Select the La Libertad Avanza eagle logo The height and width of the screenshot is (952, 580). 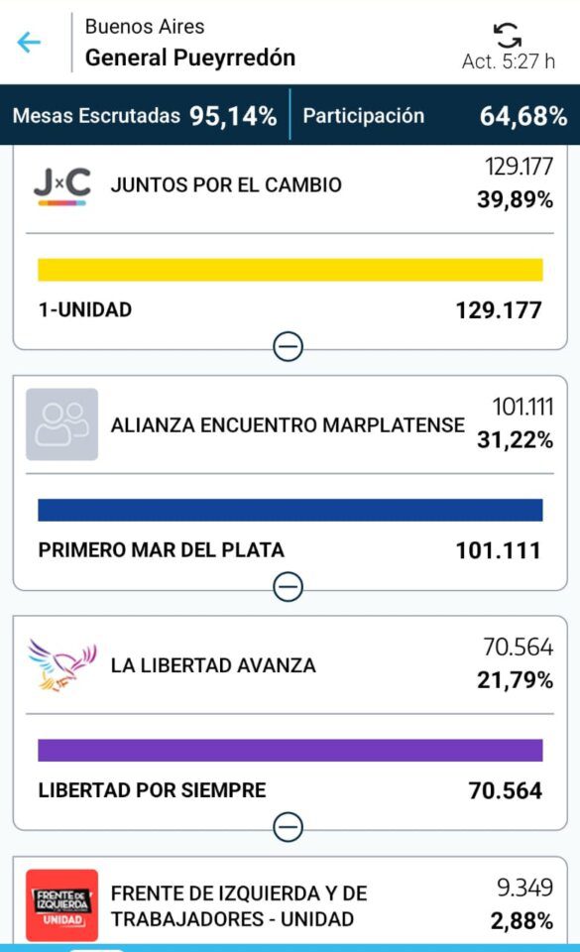(61, 664)
